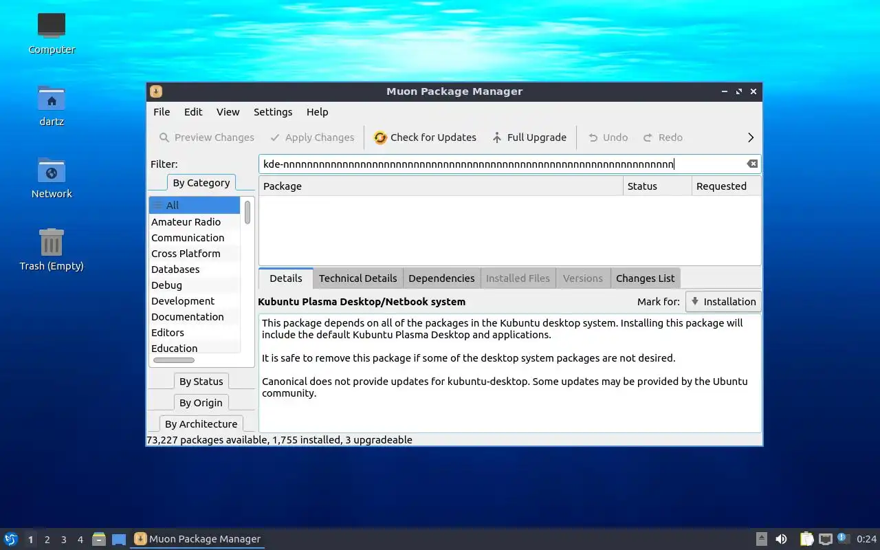This screenshot has height=550, width=880.
Task: Click the Undo toolbar button
Action: (x=608, y=137)
